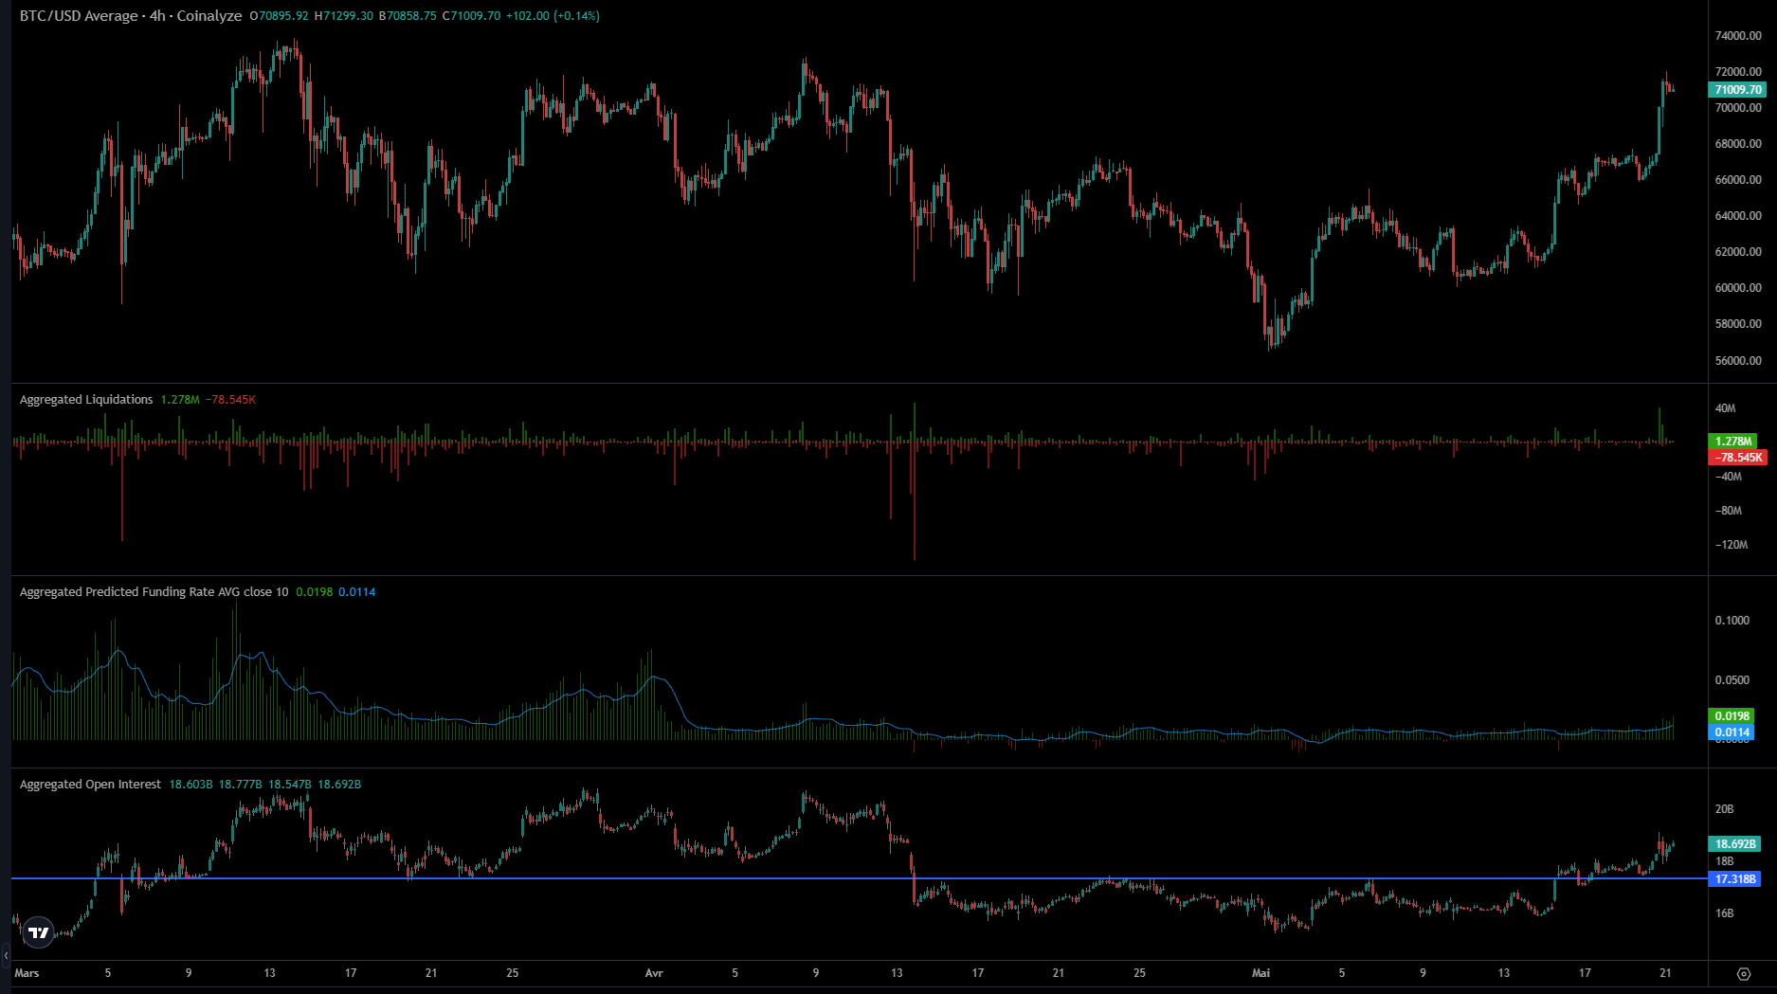This screenshot has width=1777, height=994.
Task: Click the green 1.278M liquidation value badge
Action: click(x=1733, y=441)
